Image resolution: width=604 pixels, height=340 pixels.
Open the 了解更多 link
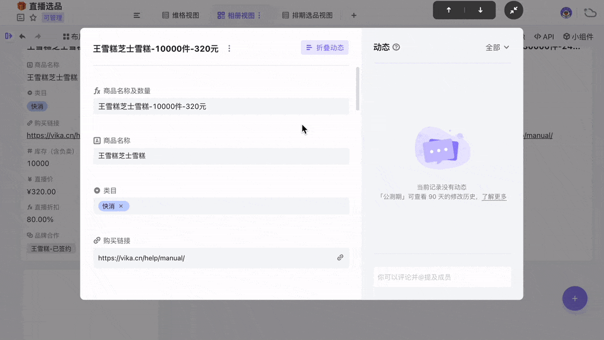(494, 197)
